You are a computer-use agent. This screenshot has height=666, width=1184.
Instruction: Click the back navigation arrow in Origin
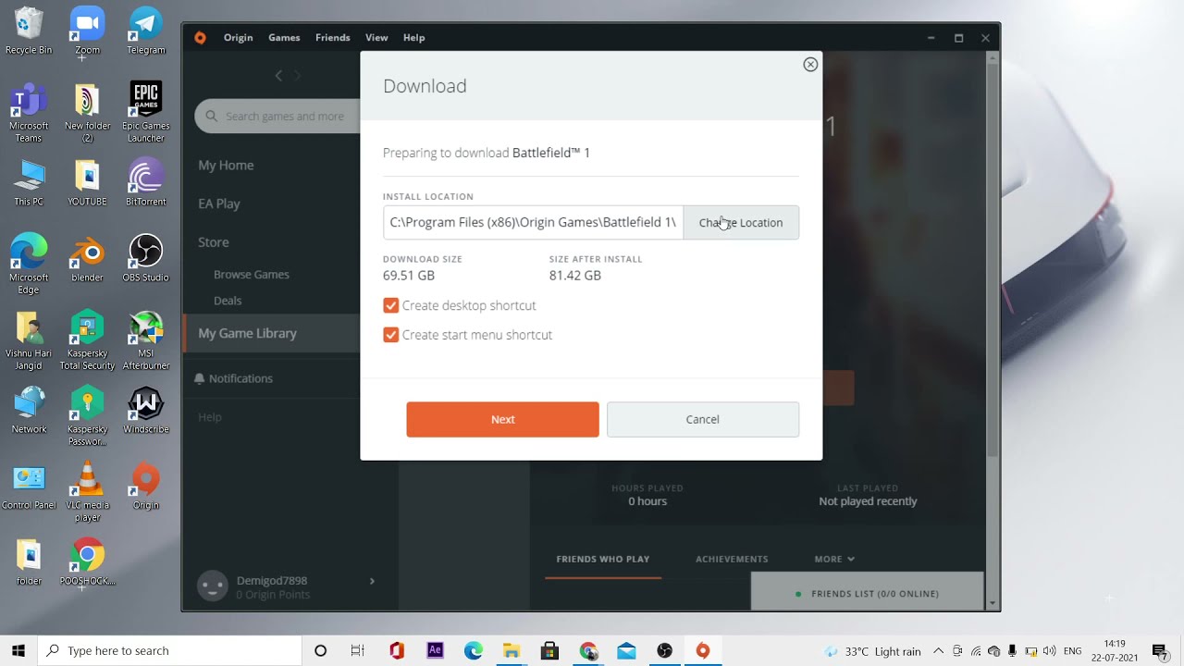tap(278, 76)
